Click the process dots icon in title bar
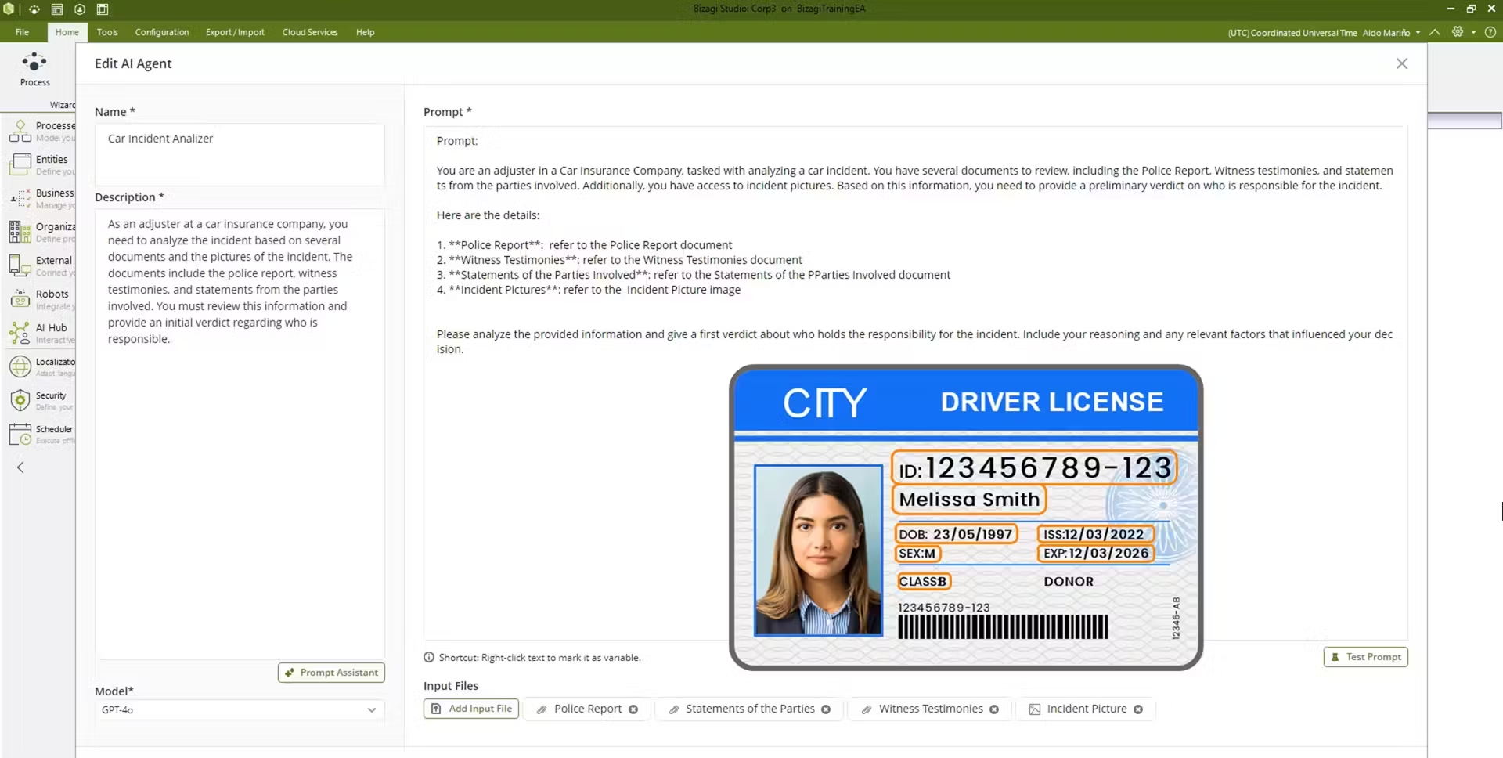 34,9
